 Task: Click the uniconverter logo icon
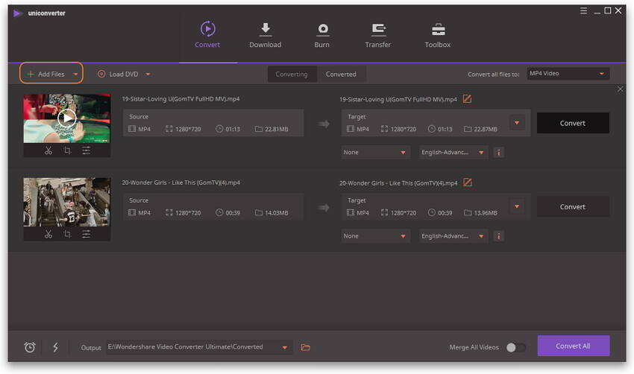(16, 13)
